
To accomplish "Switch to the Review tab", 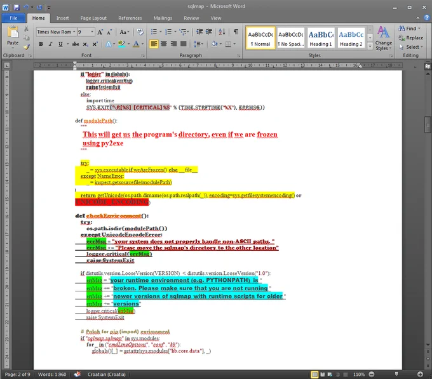I will tap(191, 18).
